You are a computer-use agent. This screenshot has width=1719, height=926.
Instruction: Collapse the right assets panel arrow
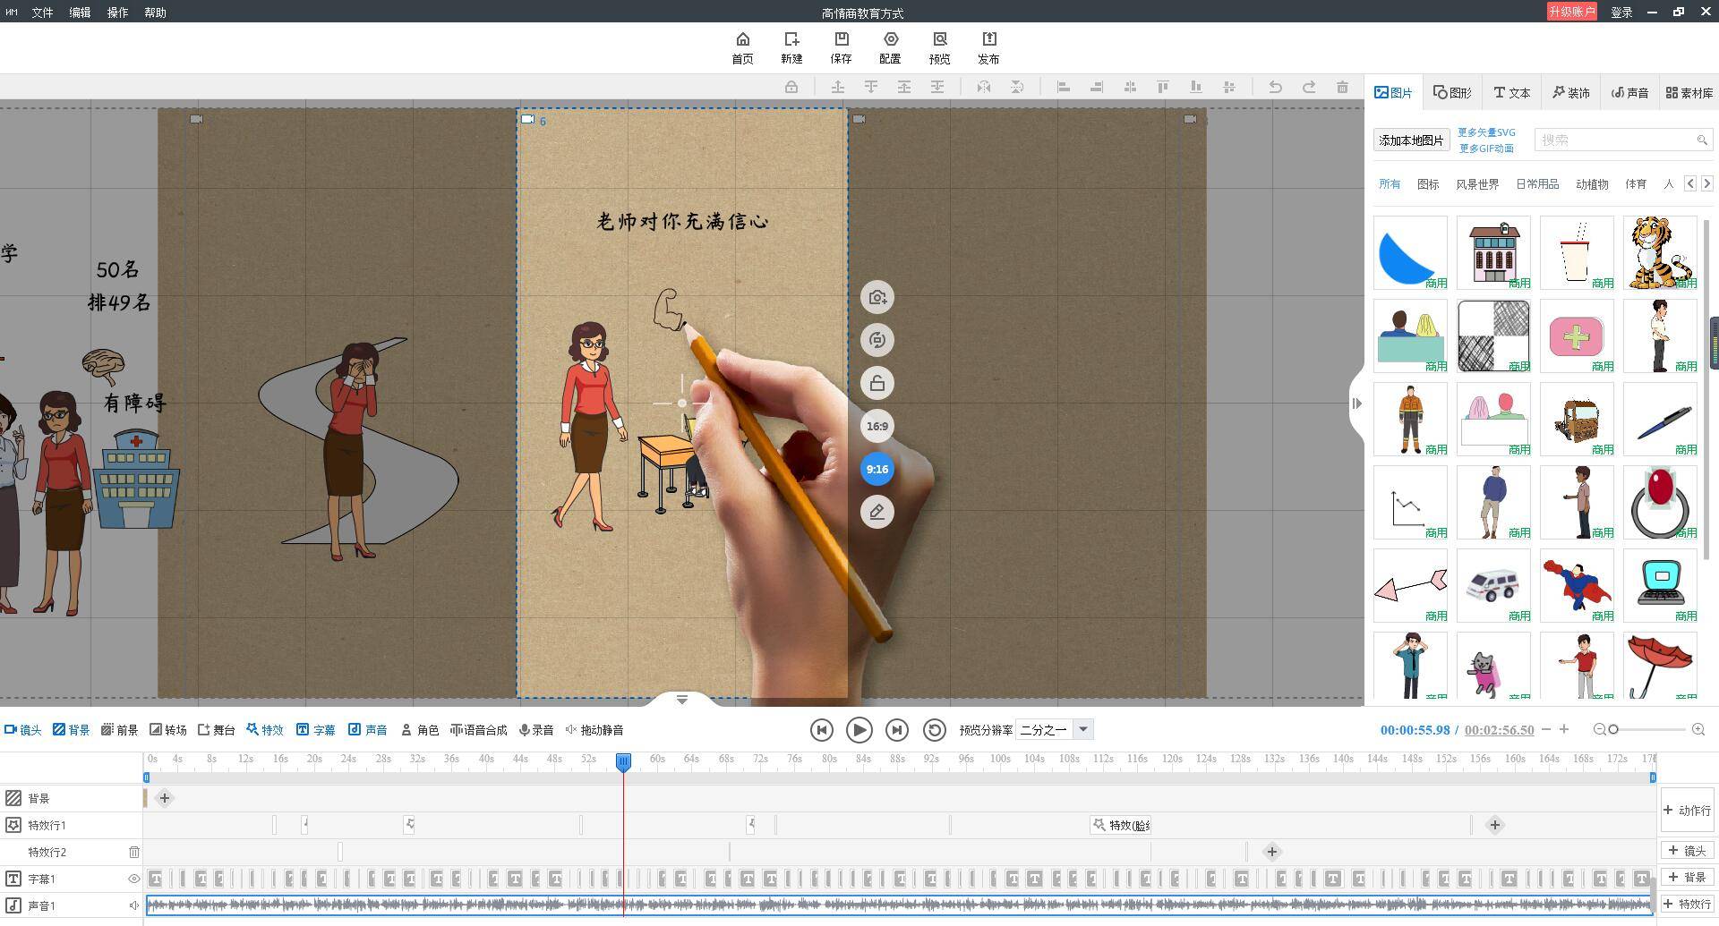coord(1357,404)
